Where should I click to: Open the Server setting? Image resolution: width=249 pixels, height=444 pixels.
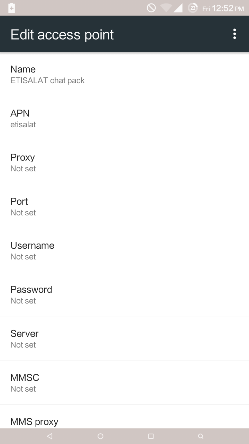point(124,339)
